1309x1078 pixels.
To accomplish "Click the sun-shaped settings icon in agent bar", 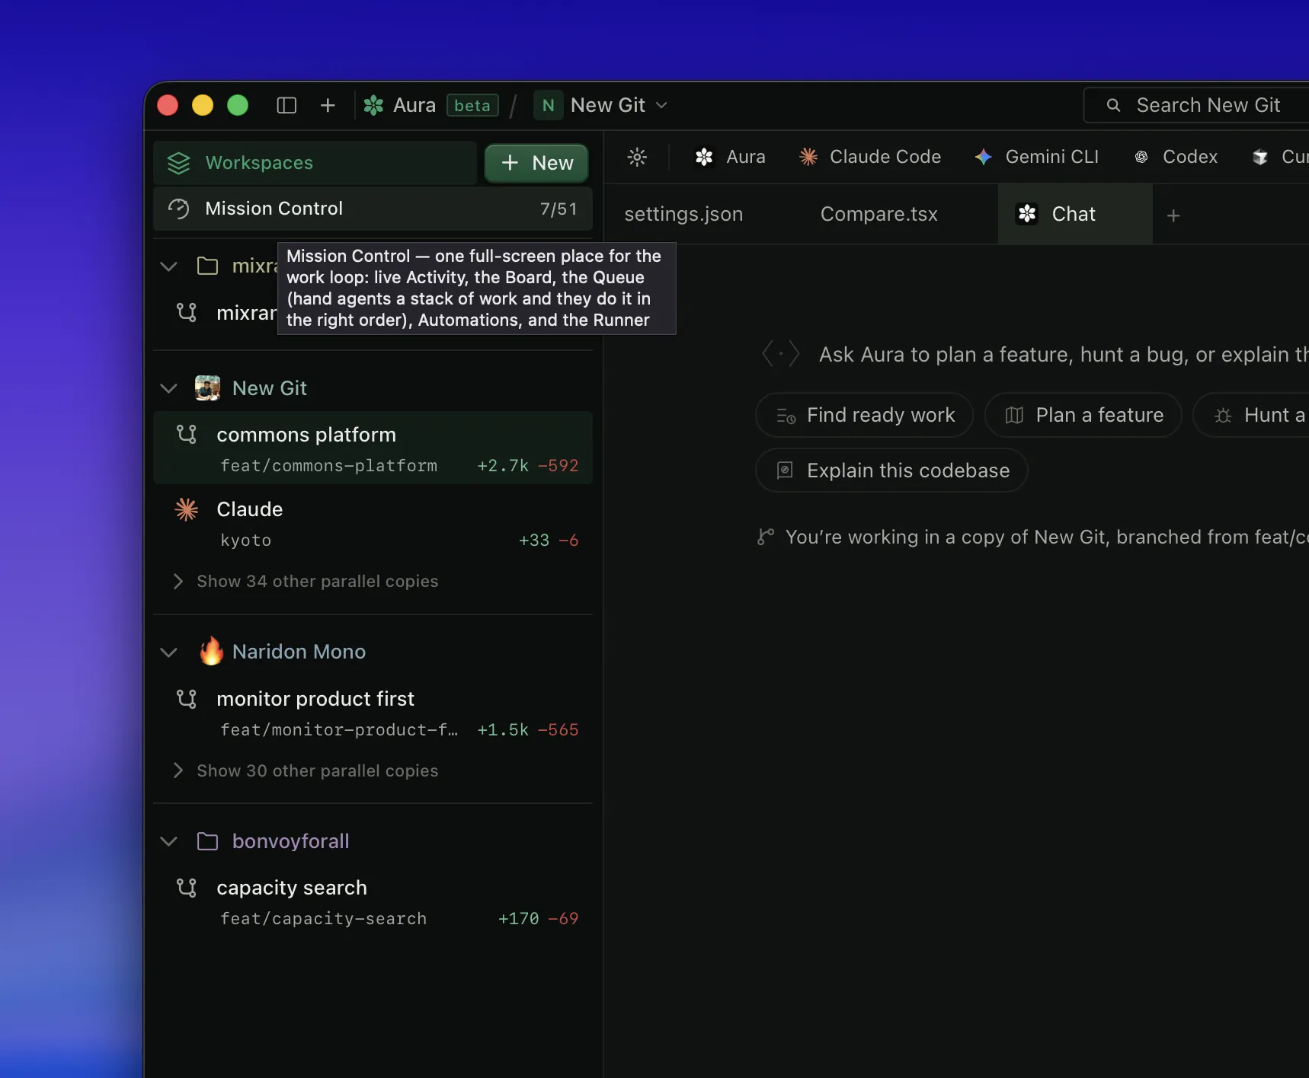I will (x=637, y=157).
